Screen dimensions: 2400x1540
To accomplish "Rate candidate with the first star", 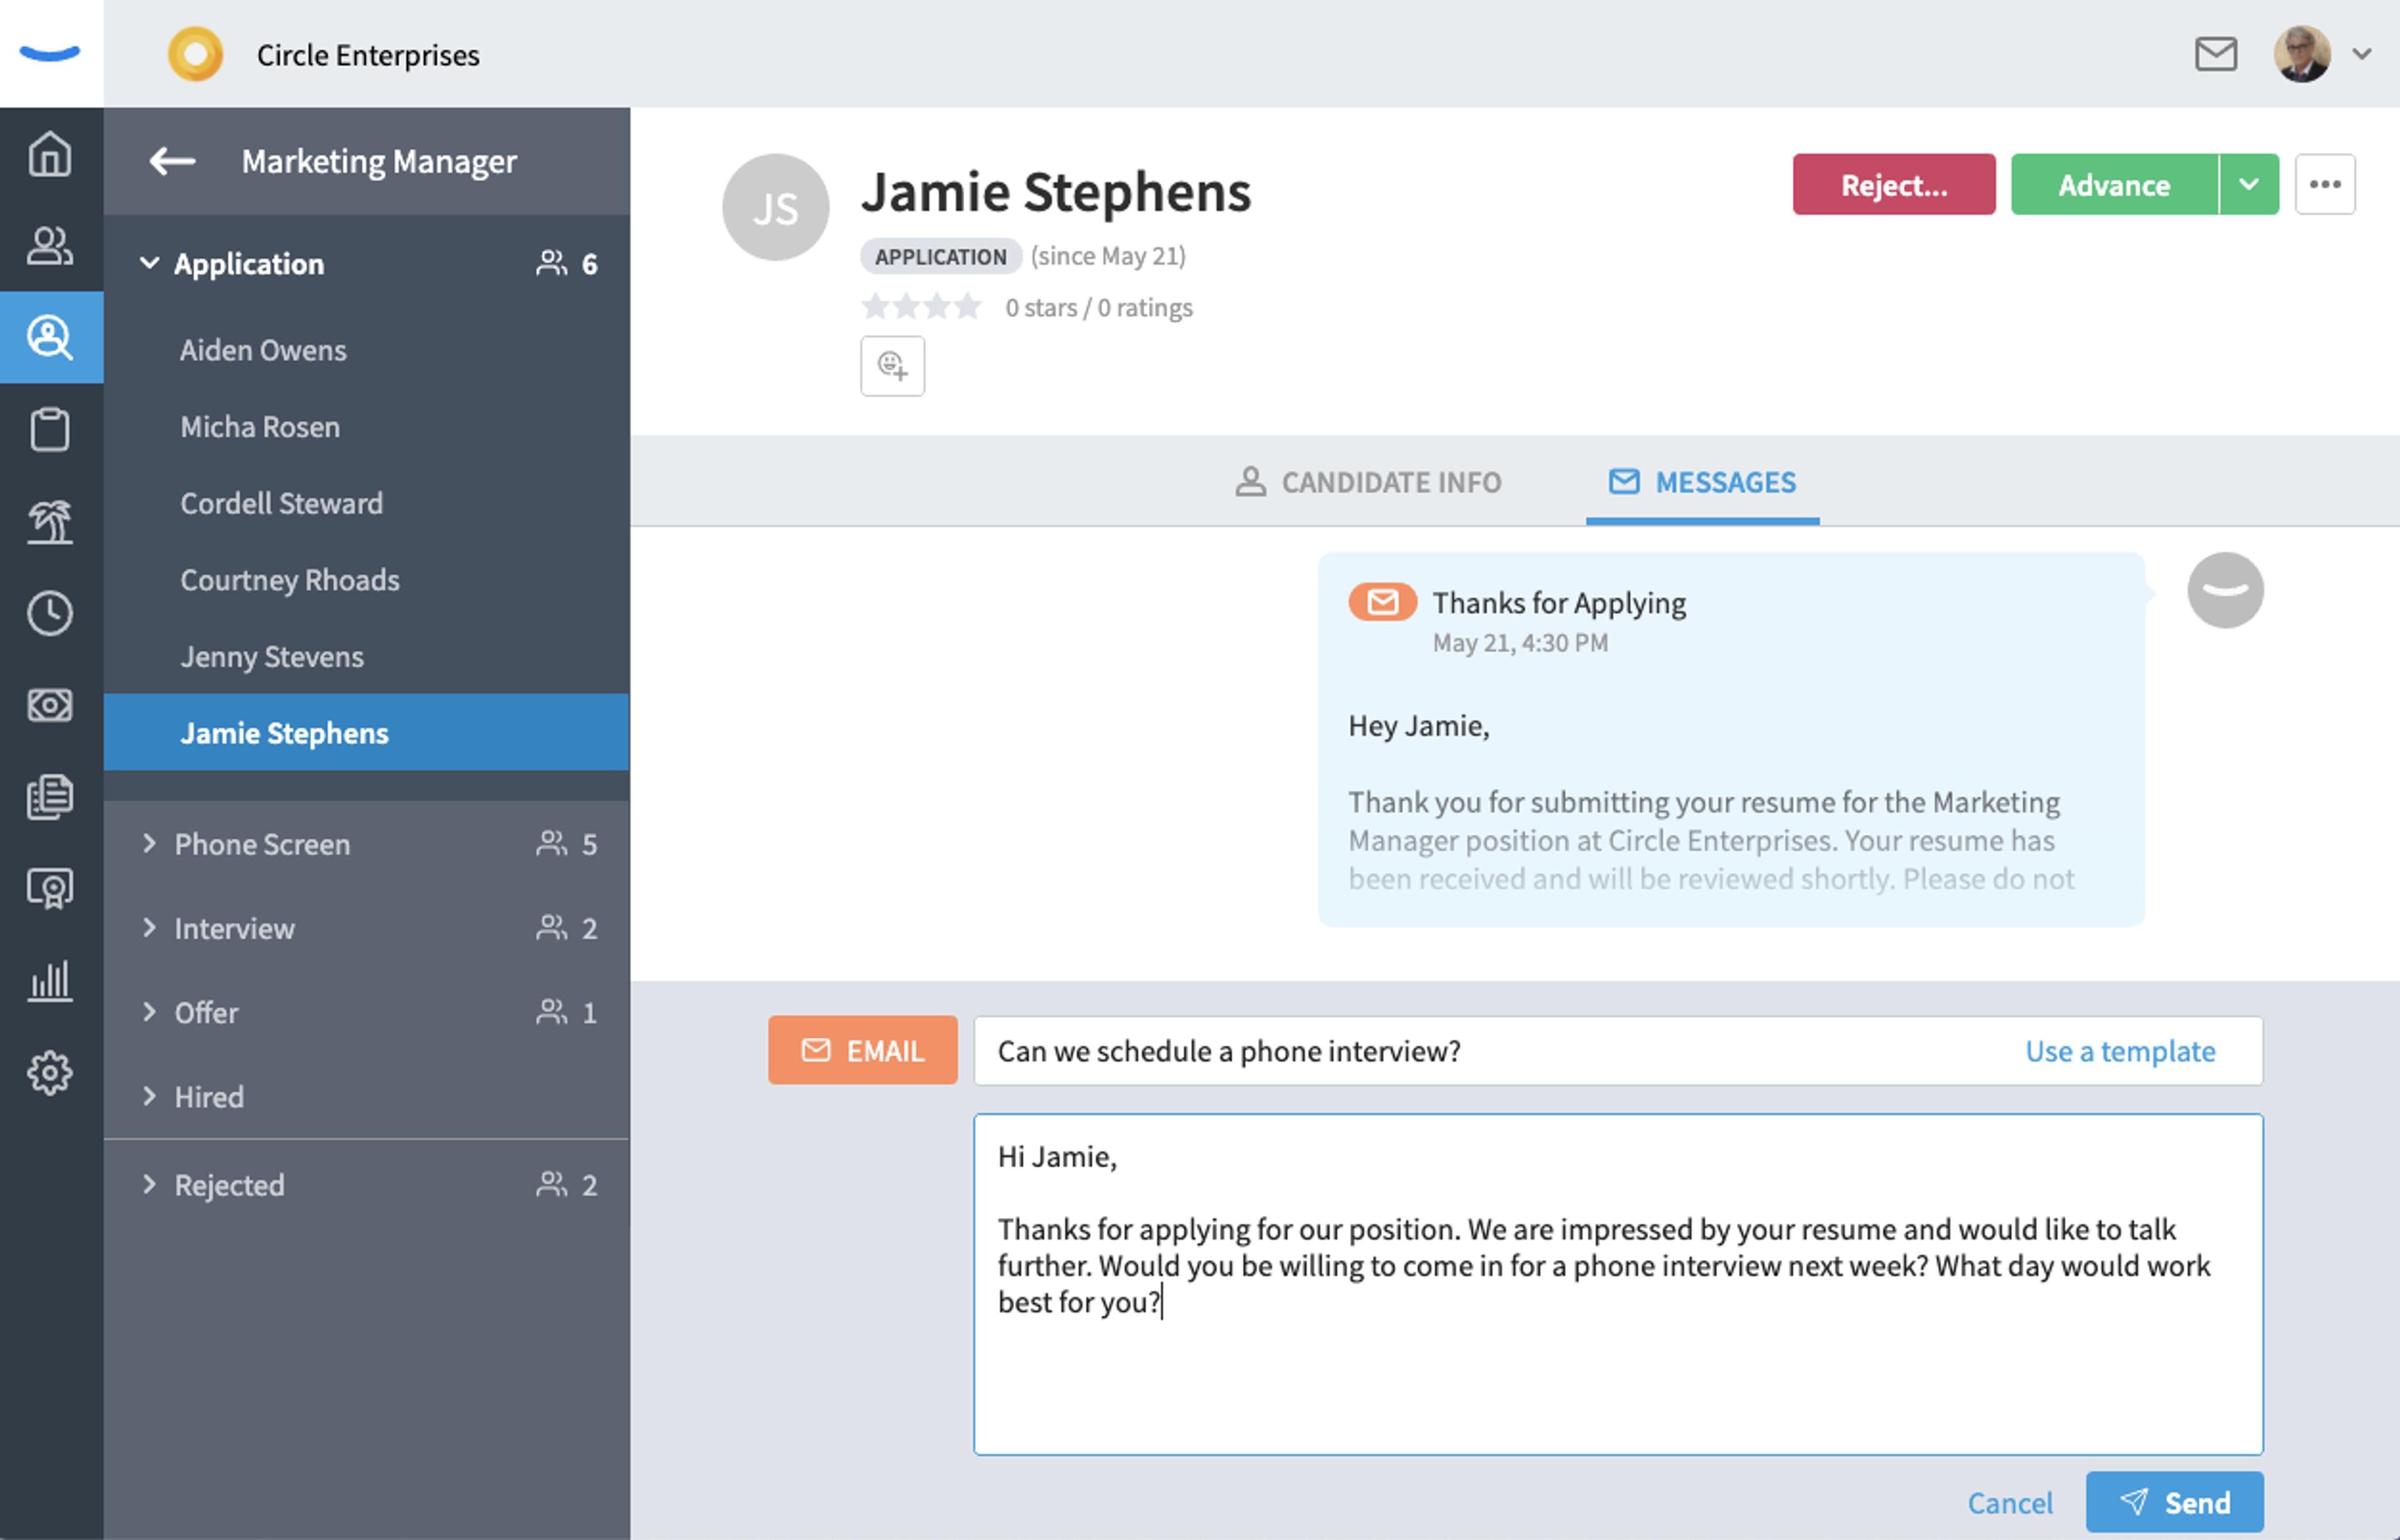I will pos(876,307).
